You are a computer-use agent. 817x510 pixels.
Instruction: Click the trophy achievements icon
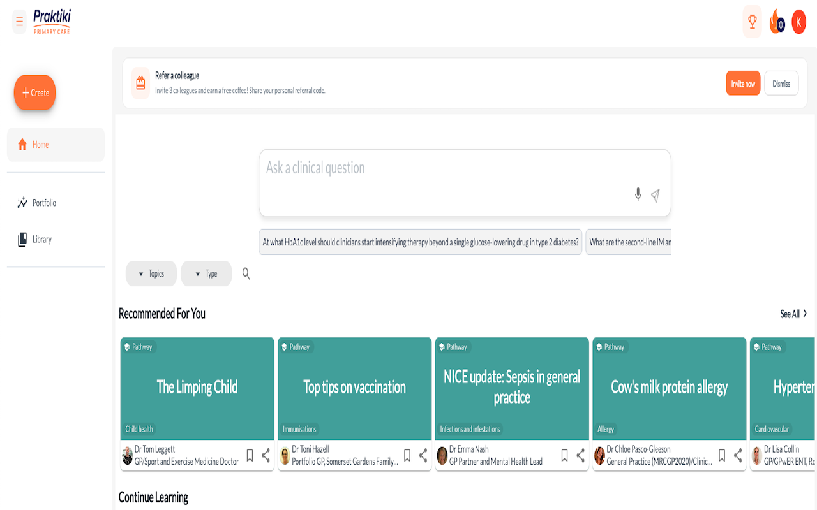[x=752, y=22]
